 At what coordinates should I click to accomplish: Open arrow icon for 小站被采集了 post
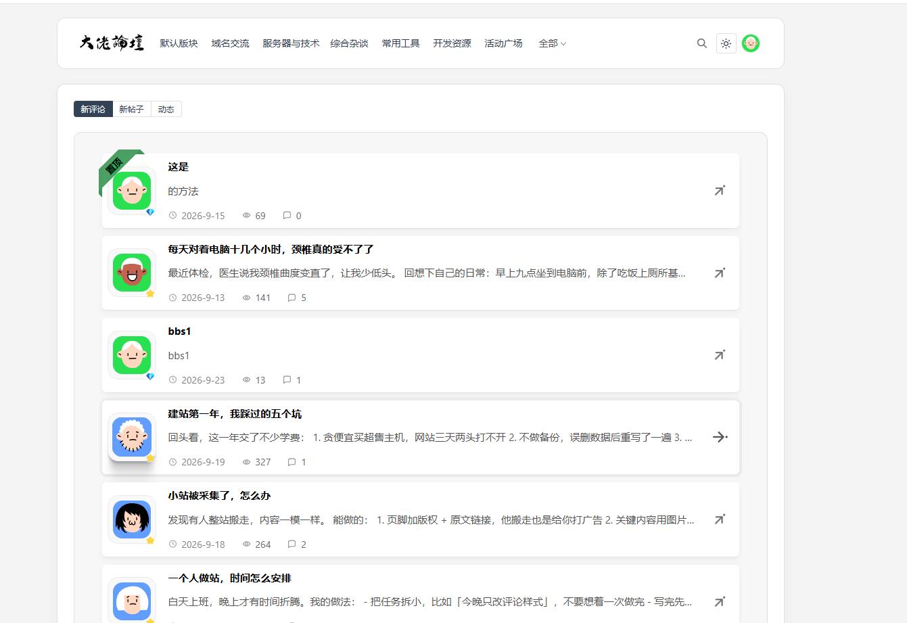[720, 520]
